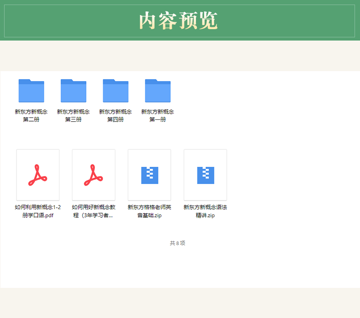The width and height of the screenshot is (360, 318).
Task: Click file name 如何用好新概念教程（3年学习者...
Action: (x=94, y=211)
